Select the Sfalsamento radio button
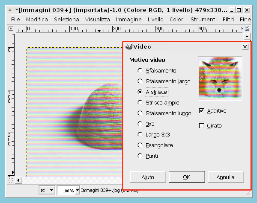Image resolution: width=257 pixels, height=203 pixels. tap(140, 70)
